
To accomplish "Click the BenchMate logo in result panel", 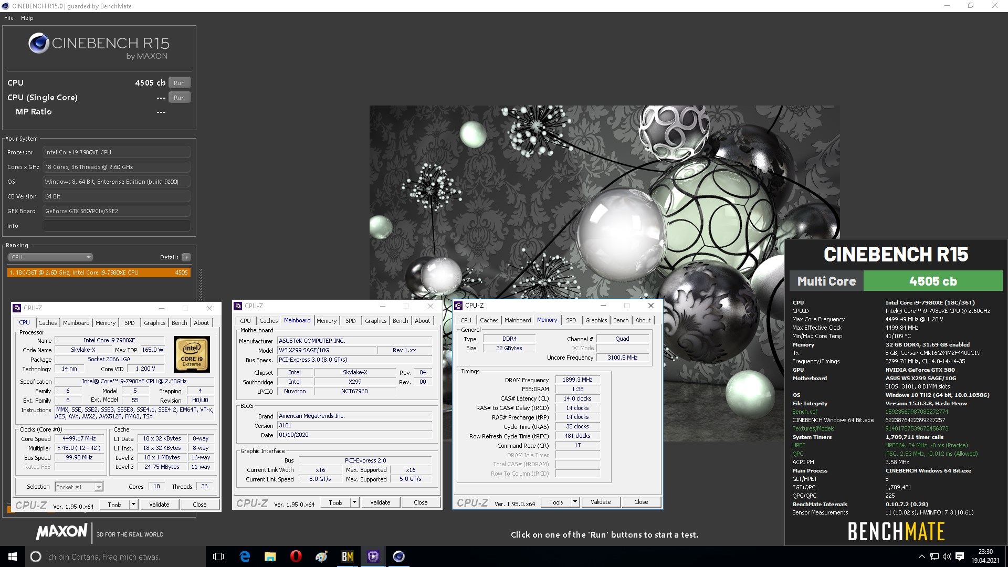I will [896, 531].
